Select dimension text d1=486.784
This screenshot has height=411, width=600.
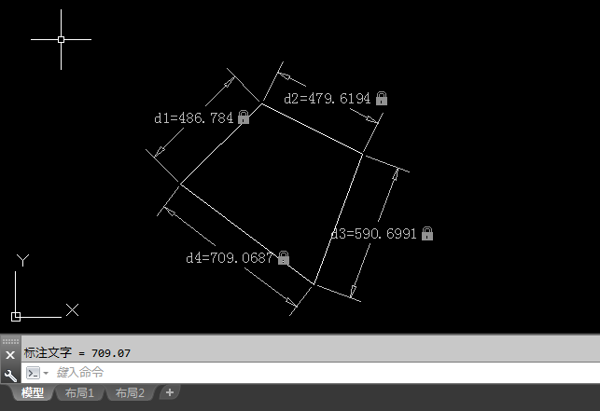coord(193,117)
